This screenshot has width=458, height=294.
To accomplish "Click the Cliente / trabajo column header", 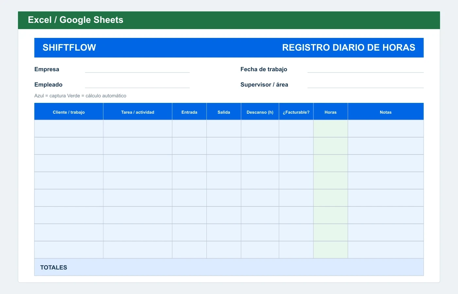I will point(69,112).
